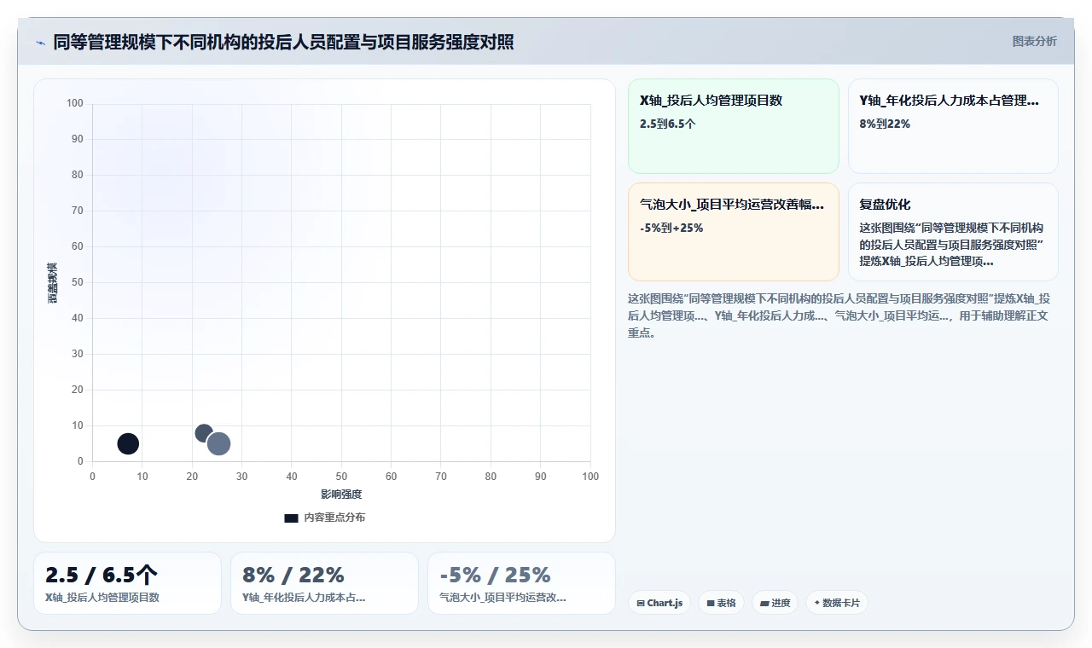The height and width of the screenshot is (648, 1092).
Task: Click the Chart.js chip's small icon
Action: click(x=640, y=603)
